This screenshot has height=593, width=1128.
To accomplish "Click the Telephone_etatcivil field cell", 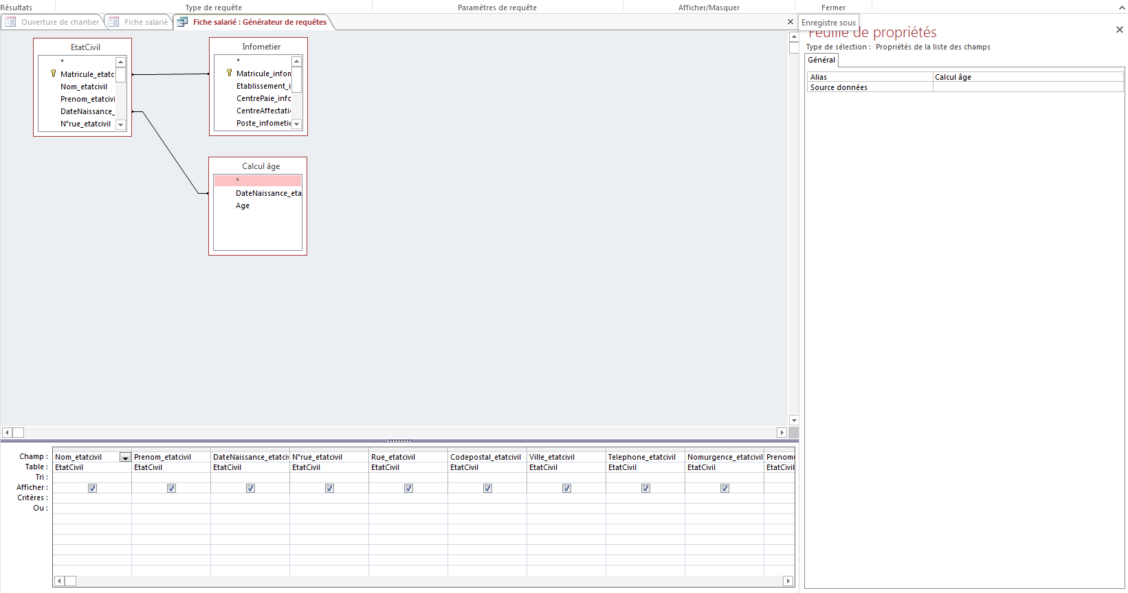I will point(645,457).
